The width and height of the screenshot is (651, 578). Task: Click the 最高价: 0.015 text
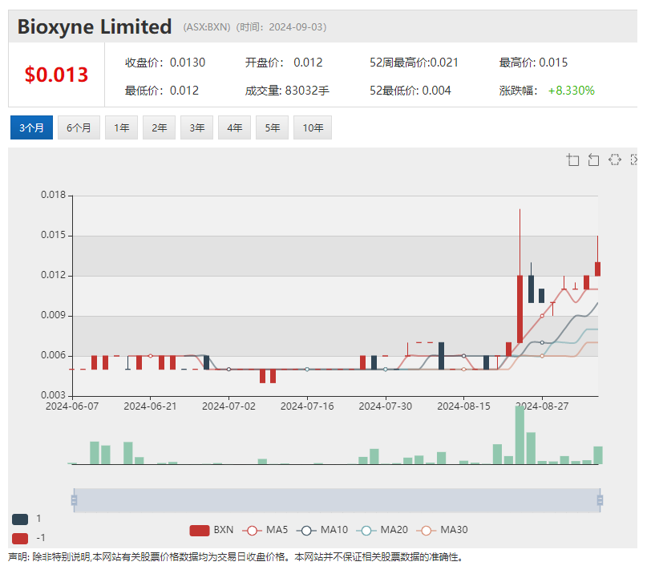tap(533, 63)
